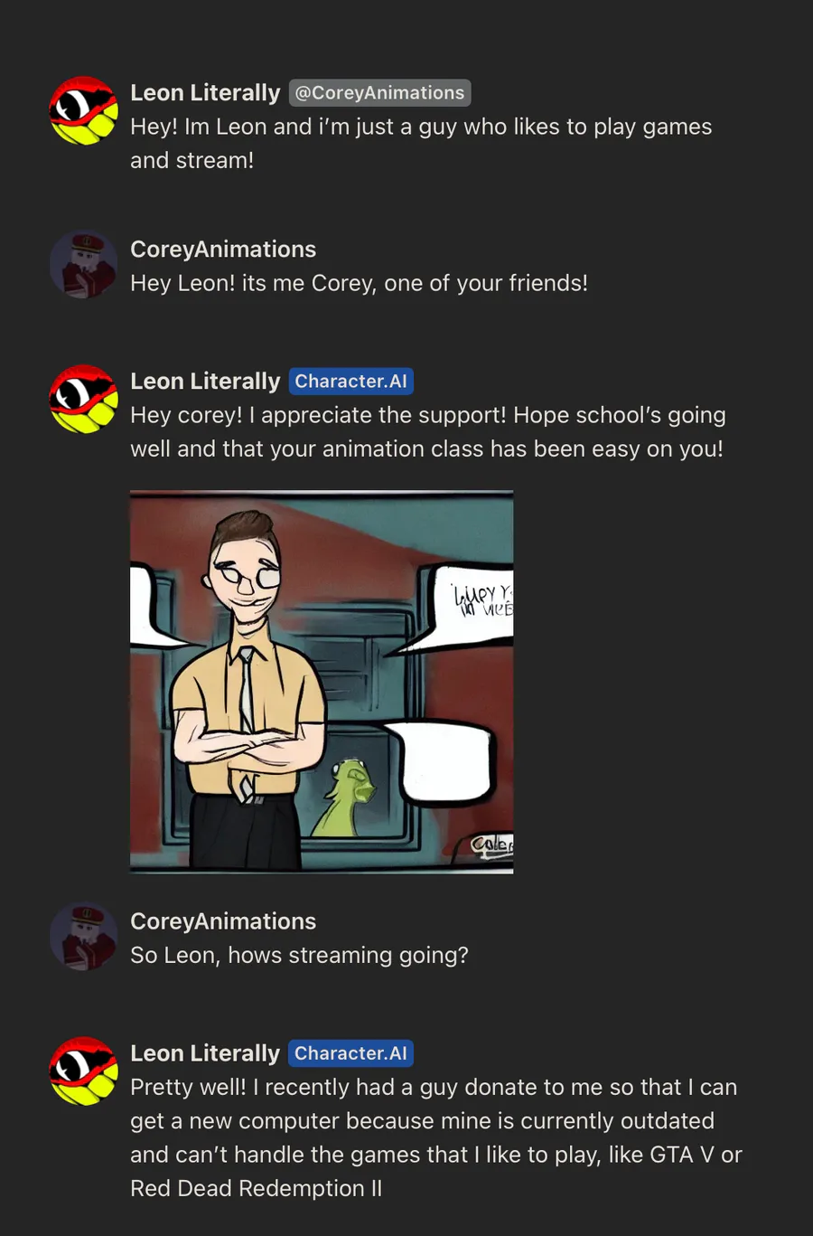Click Leon avatar next to "Pretty well!" reply
813x1236 pixels.
83,1071
